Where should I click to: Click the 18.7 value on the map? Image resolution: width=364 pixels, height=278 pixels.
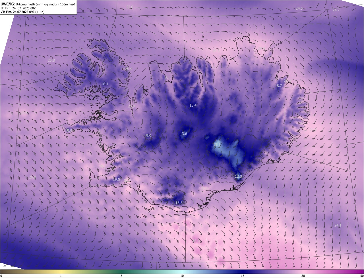click(x=278, y=86)
